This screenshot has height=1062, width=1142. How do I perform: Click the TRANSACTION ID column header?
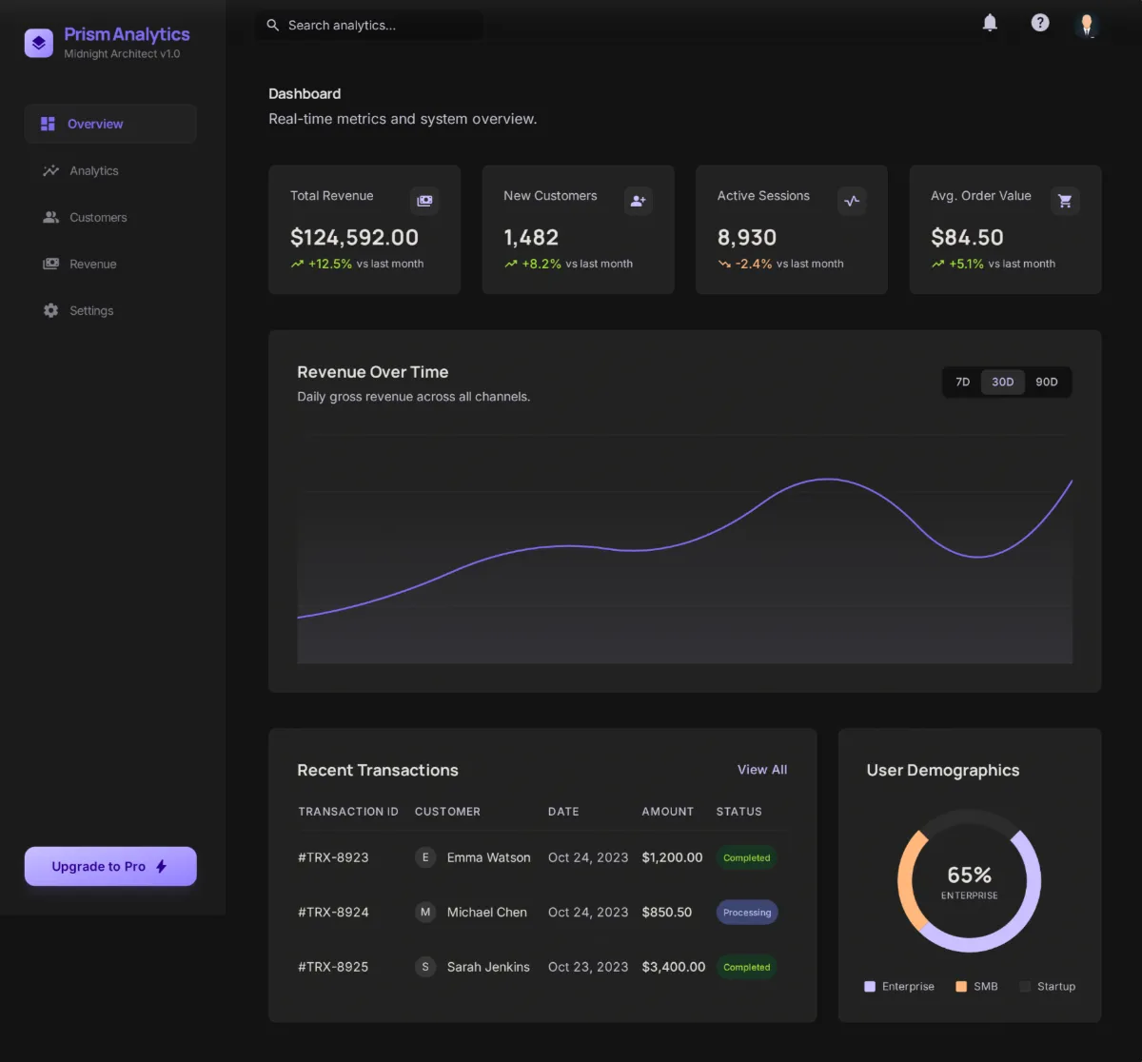coord(348,812)
